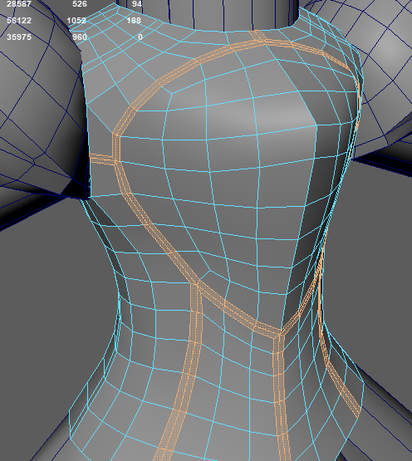Click the HUD value 0
The image size is (412, 461).
[140, 37]
